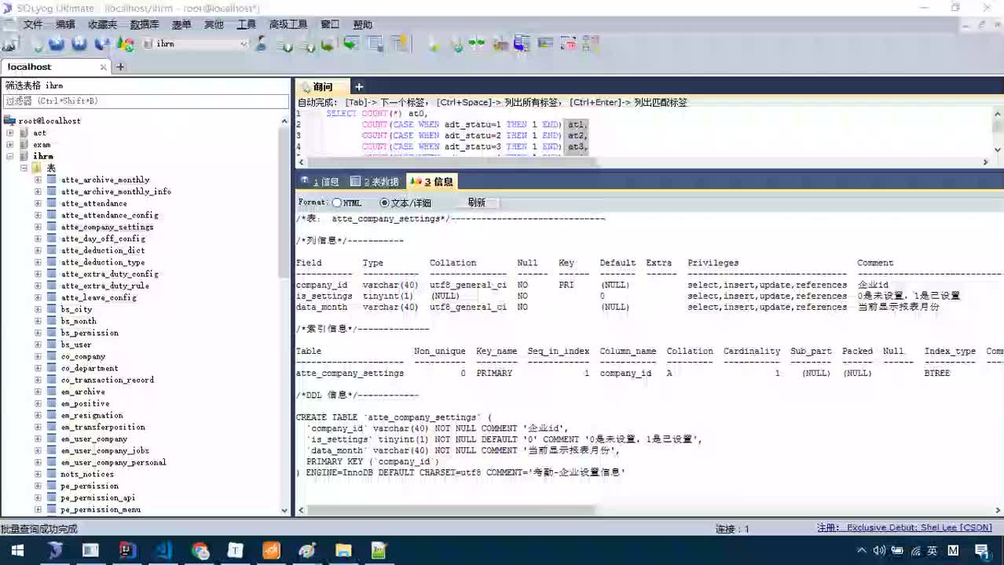Select the co_department table
The height and width of the screenshot is (565, 1004).
tap(90, 368)
